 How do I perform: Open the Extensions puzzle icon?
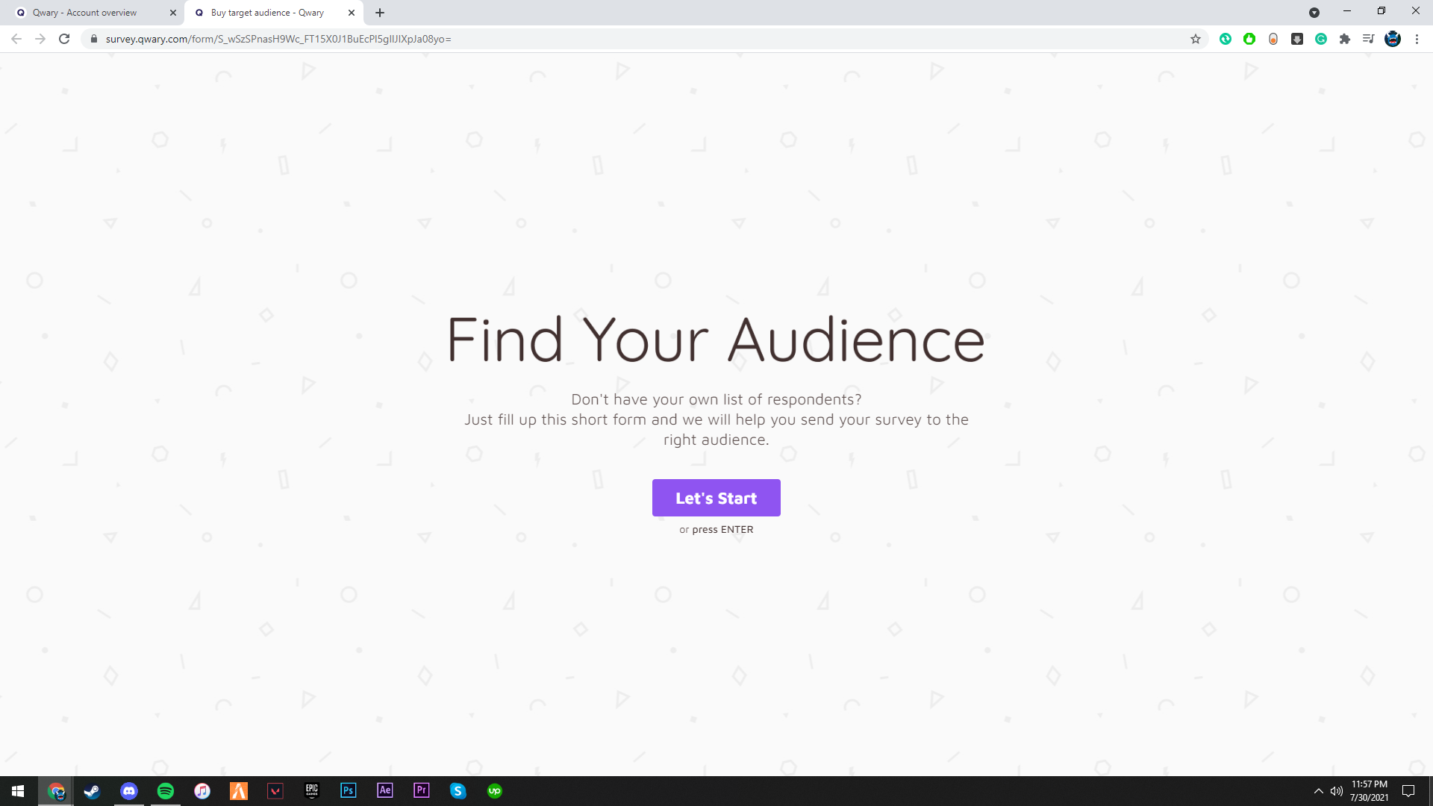click(x=1345, y=39)
